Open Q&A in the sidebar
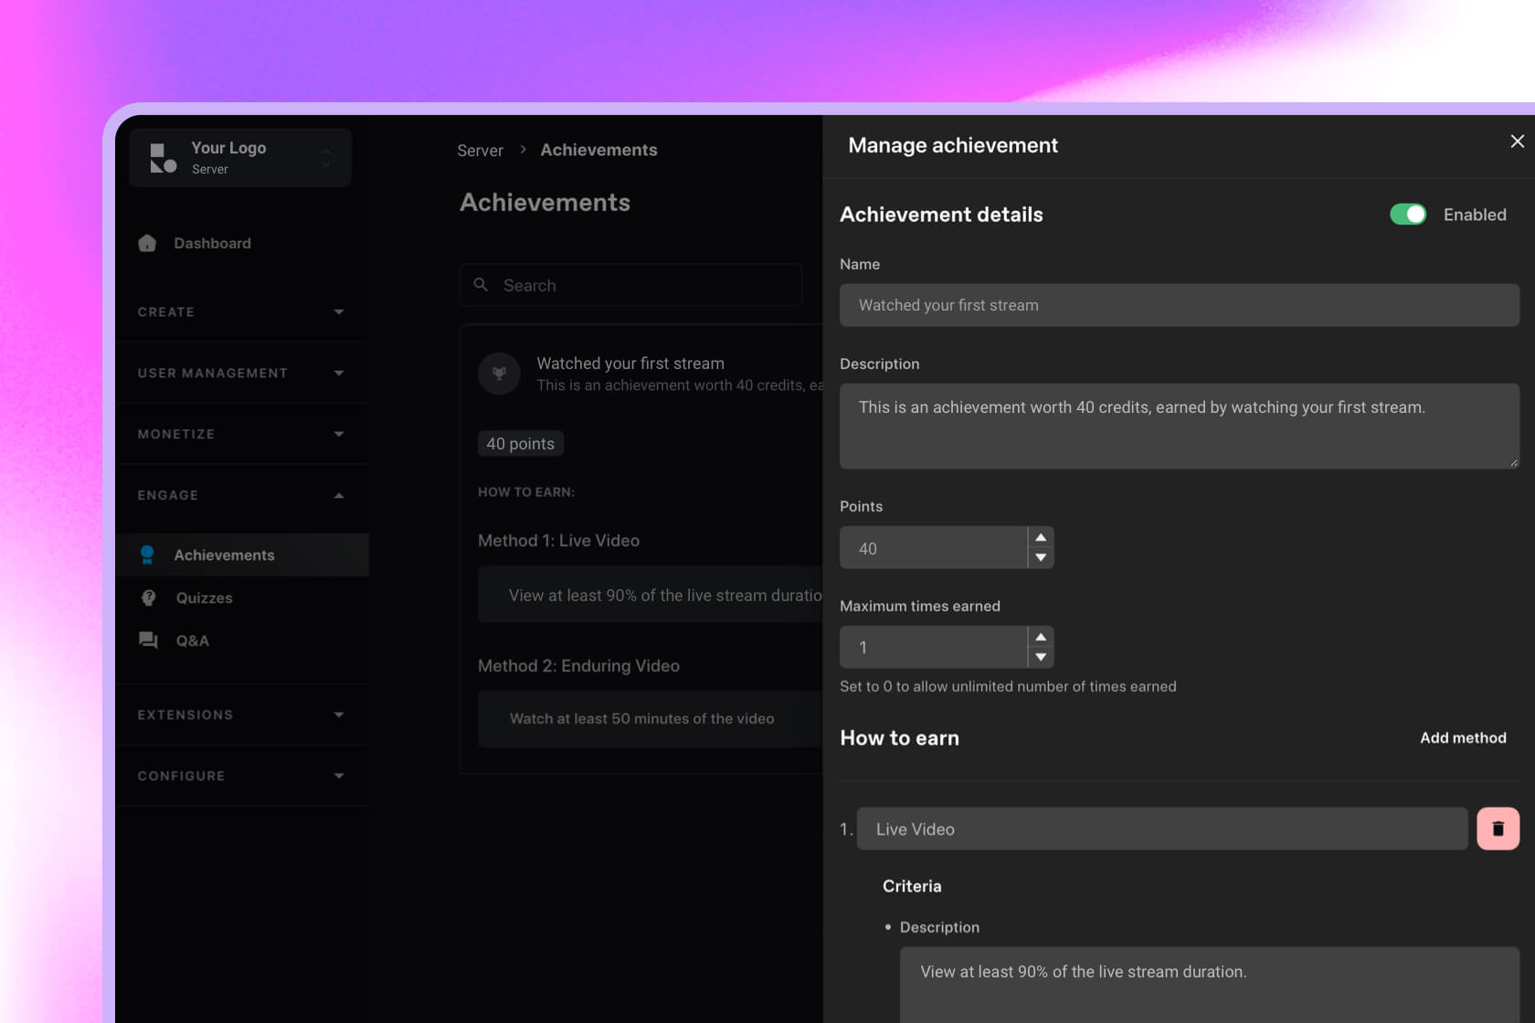 click(x=192, y=640)
